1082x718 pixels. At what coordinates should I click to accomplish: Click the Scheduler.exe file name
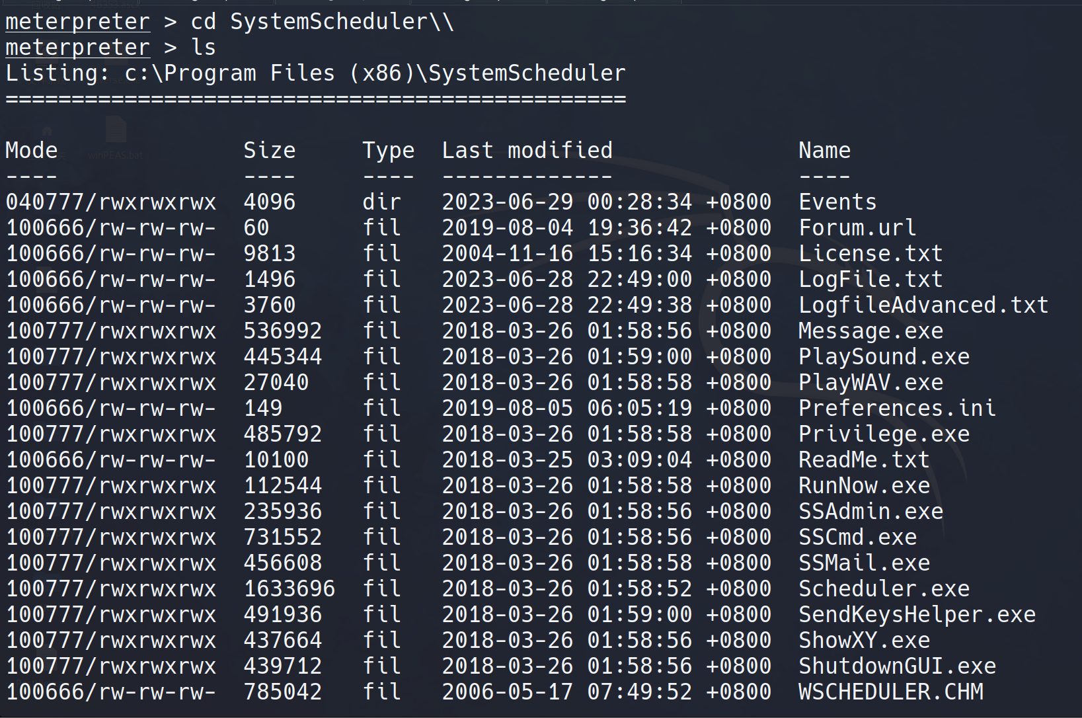coord(883,588)
